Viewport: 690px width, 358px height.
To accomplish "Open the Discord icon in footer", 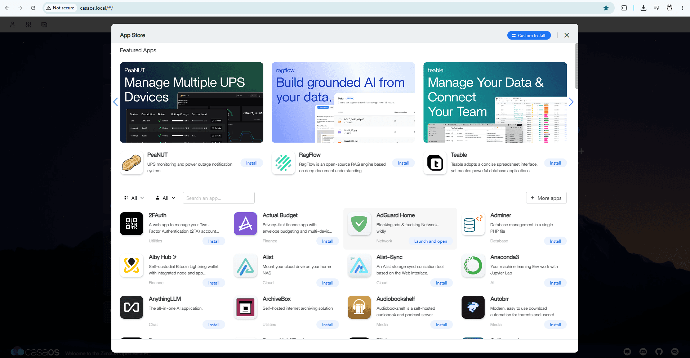I will tap(643, 352).
